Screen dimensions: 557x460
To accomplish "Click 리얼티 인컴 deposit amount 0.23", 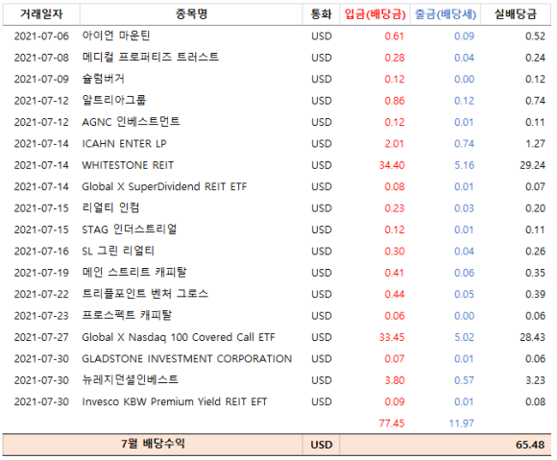I will pyautogui.click(x=395, y=208).
